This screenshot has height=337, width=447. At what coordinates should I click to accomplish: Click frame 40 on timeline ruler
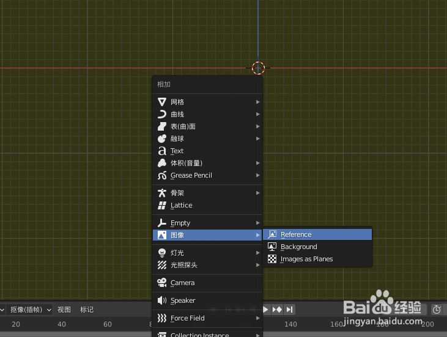(62, 324)
